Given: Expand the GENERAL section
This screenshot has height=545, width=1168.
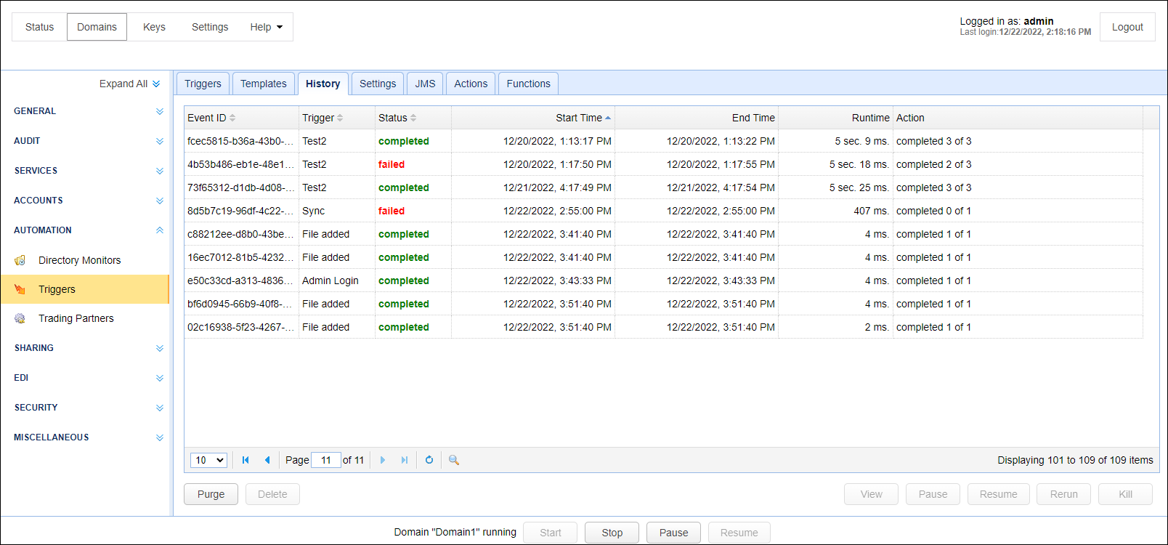Looking at the screenshot, I should (159, 111).
